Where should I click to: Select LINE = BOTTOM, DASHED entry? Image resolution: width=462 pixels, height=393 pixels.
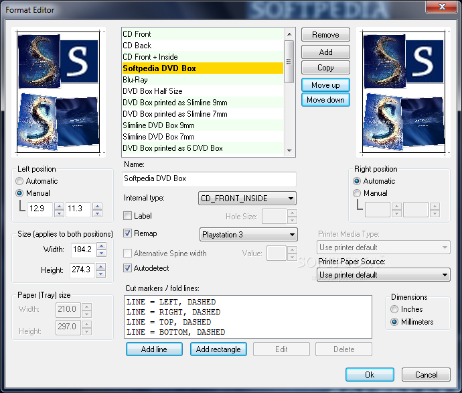[175, 332]
